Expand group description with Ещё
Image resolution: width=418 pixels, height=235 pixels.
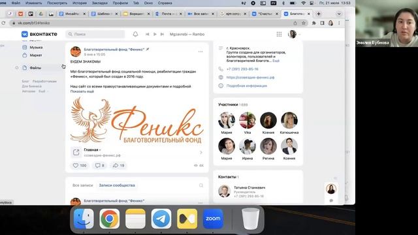pyautogui.click(x=276, y=61)
